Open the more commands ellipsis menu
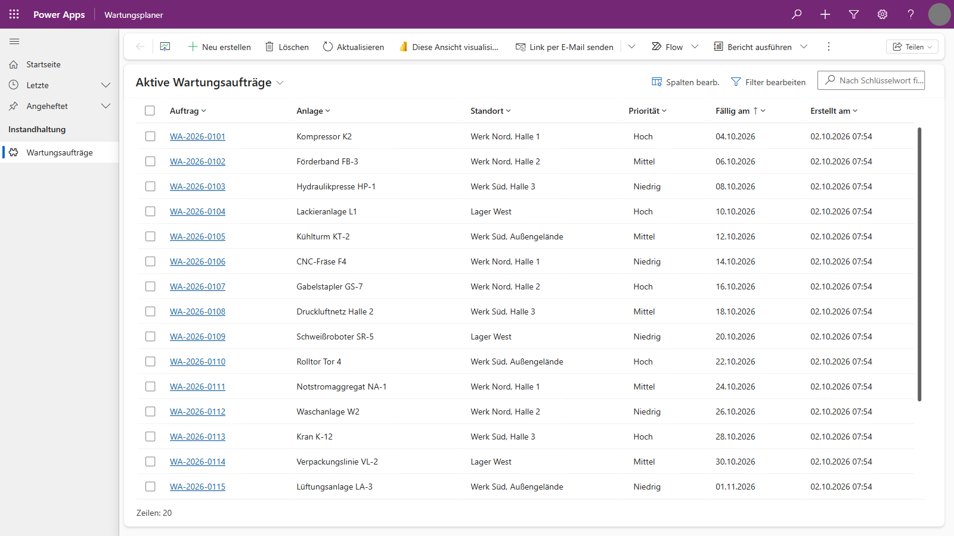This screenshot has width=954, height=536. (828, 46)
